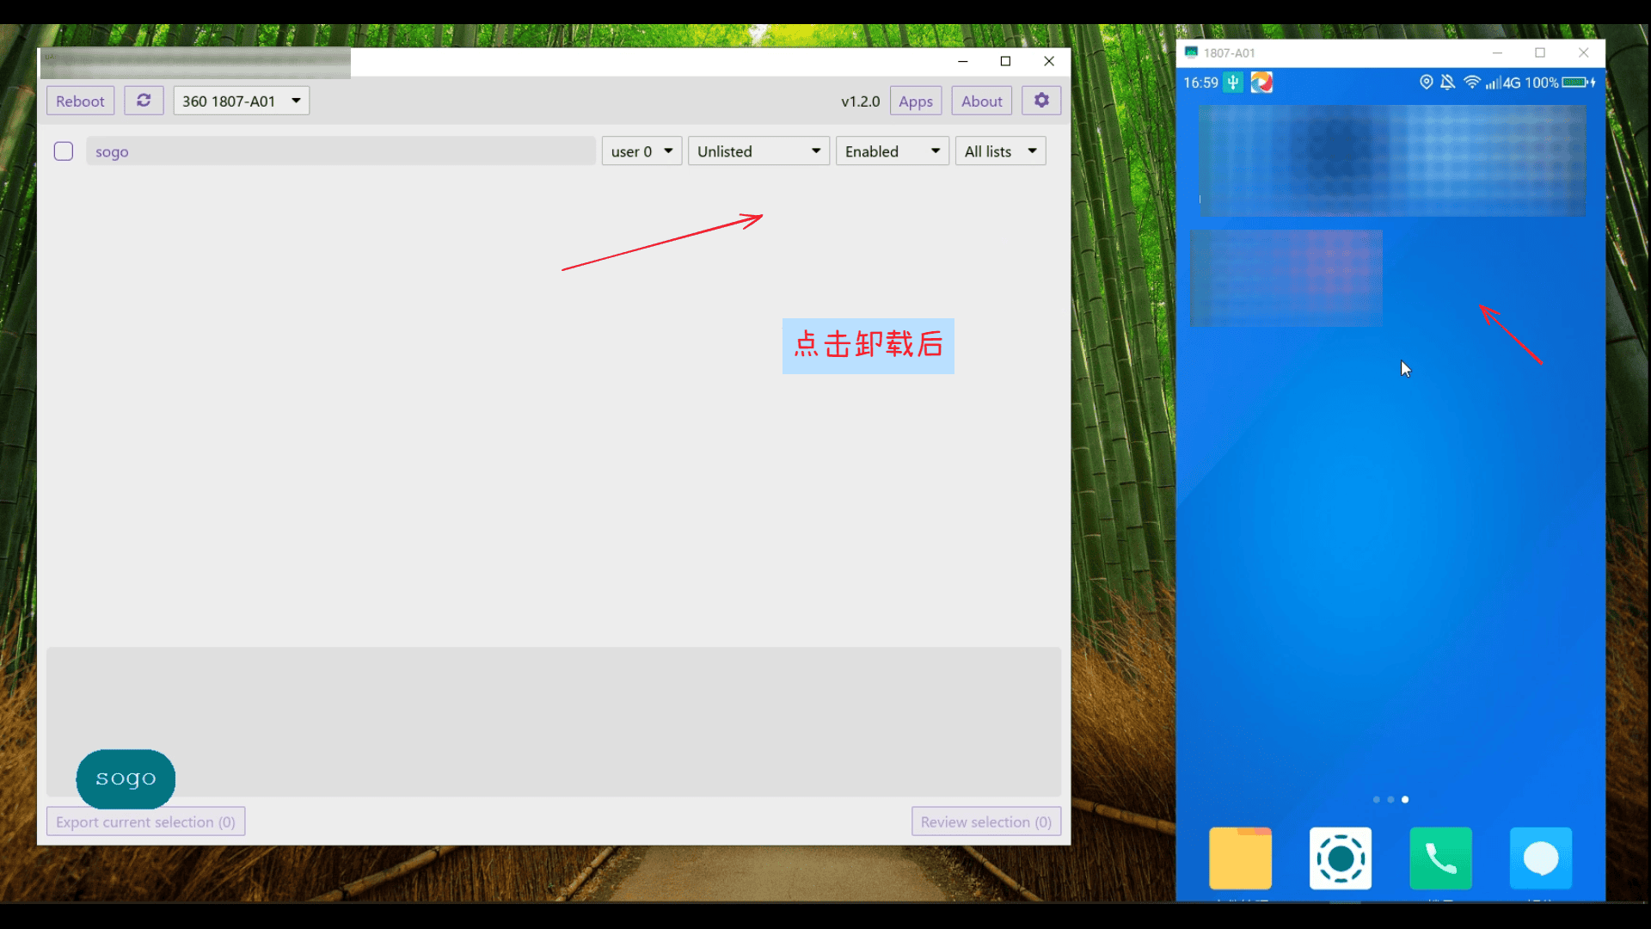This screenshot has height=929, width=1651.
Task: Click the sogo search input field
Action: 341,151
